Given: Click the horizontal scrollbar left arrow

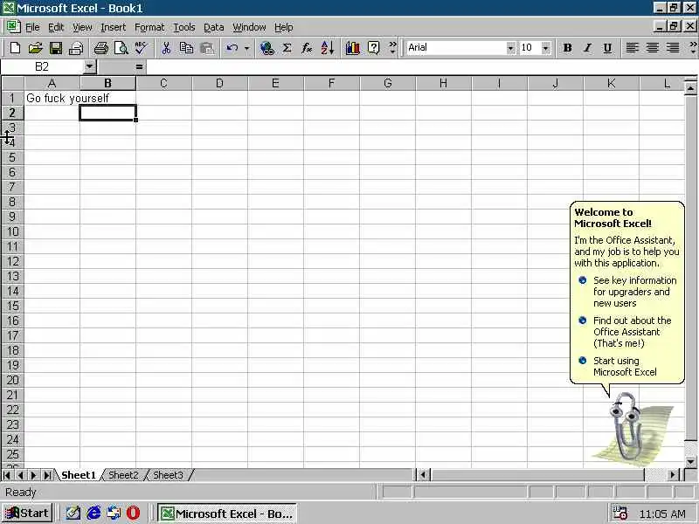Looking at the screenshot, I should 424,475.
